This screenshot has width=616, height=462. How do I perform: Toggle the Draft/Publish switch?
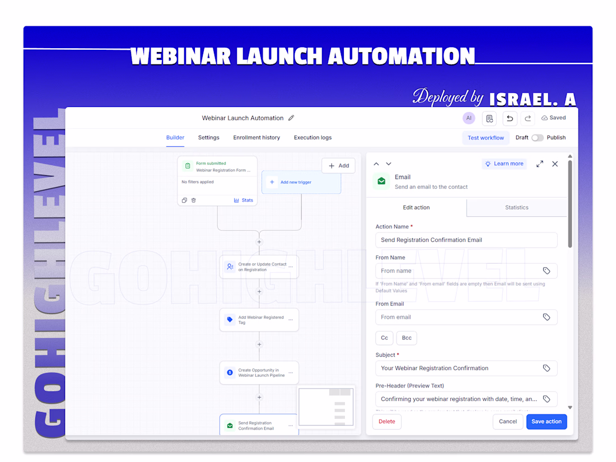point(537,138)
